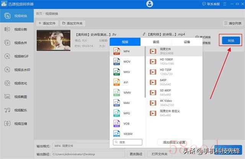
Task: Switch to the 音频 audio tab
Action: pyautogui.click(x=156, y=42)
